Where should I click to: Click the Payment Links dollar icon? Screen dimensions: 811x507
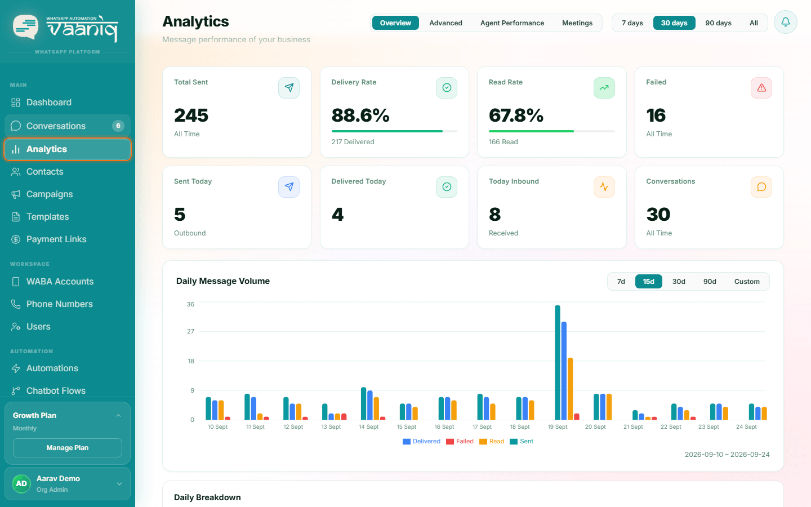(16, 239)
